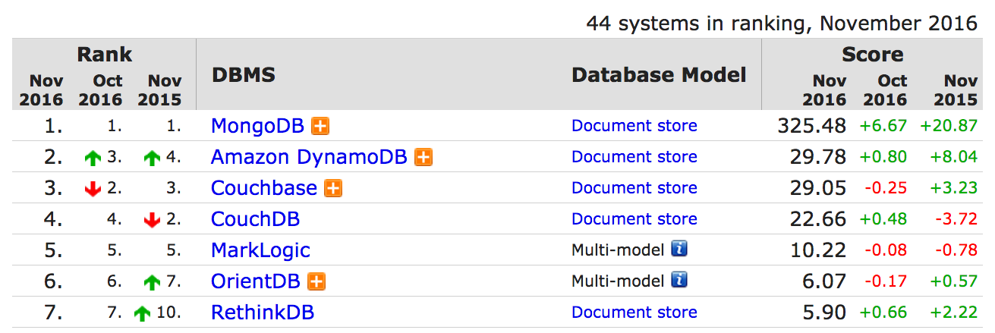Click the orange plus icon next to MongoDB
Screen dimensions: 995x333
(321, 126)
